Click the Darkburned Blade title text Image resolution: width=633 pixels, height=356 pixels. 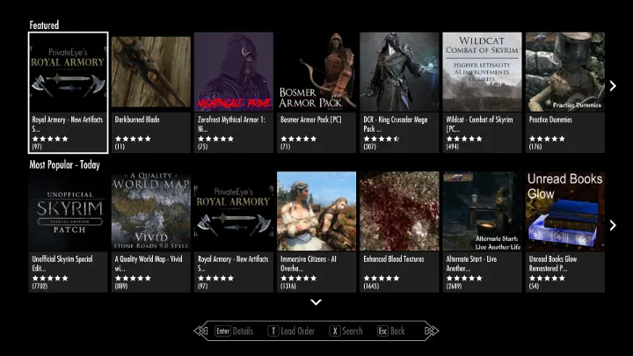[137, 120]
